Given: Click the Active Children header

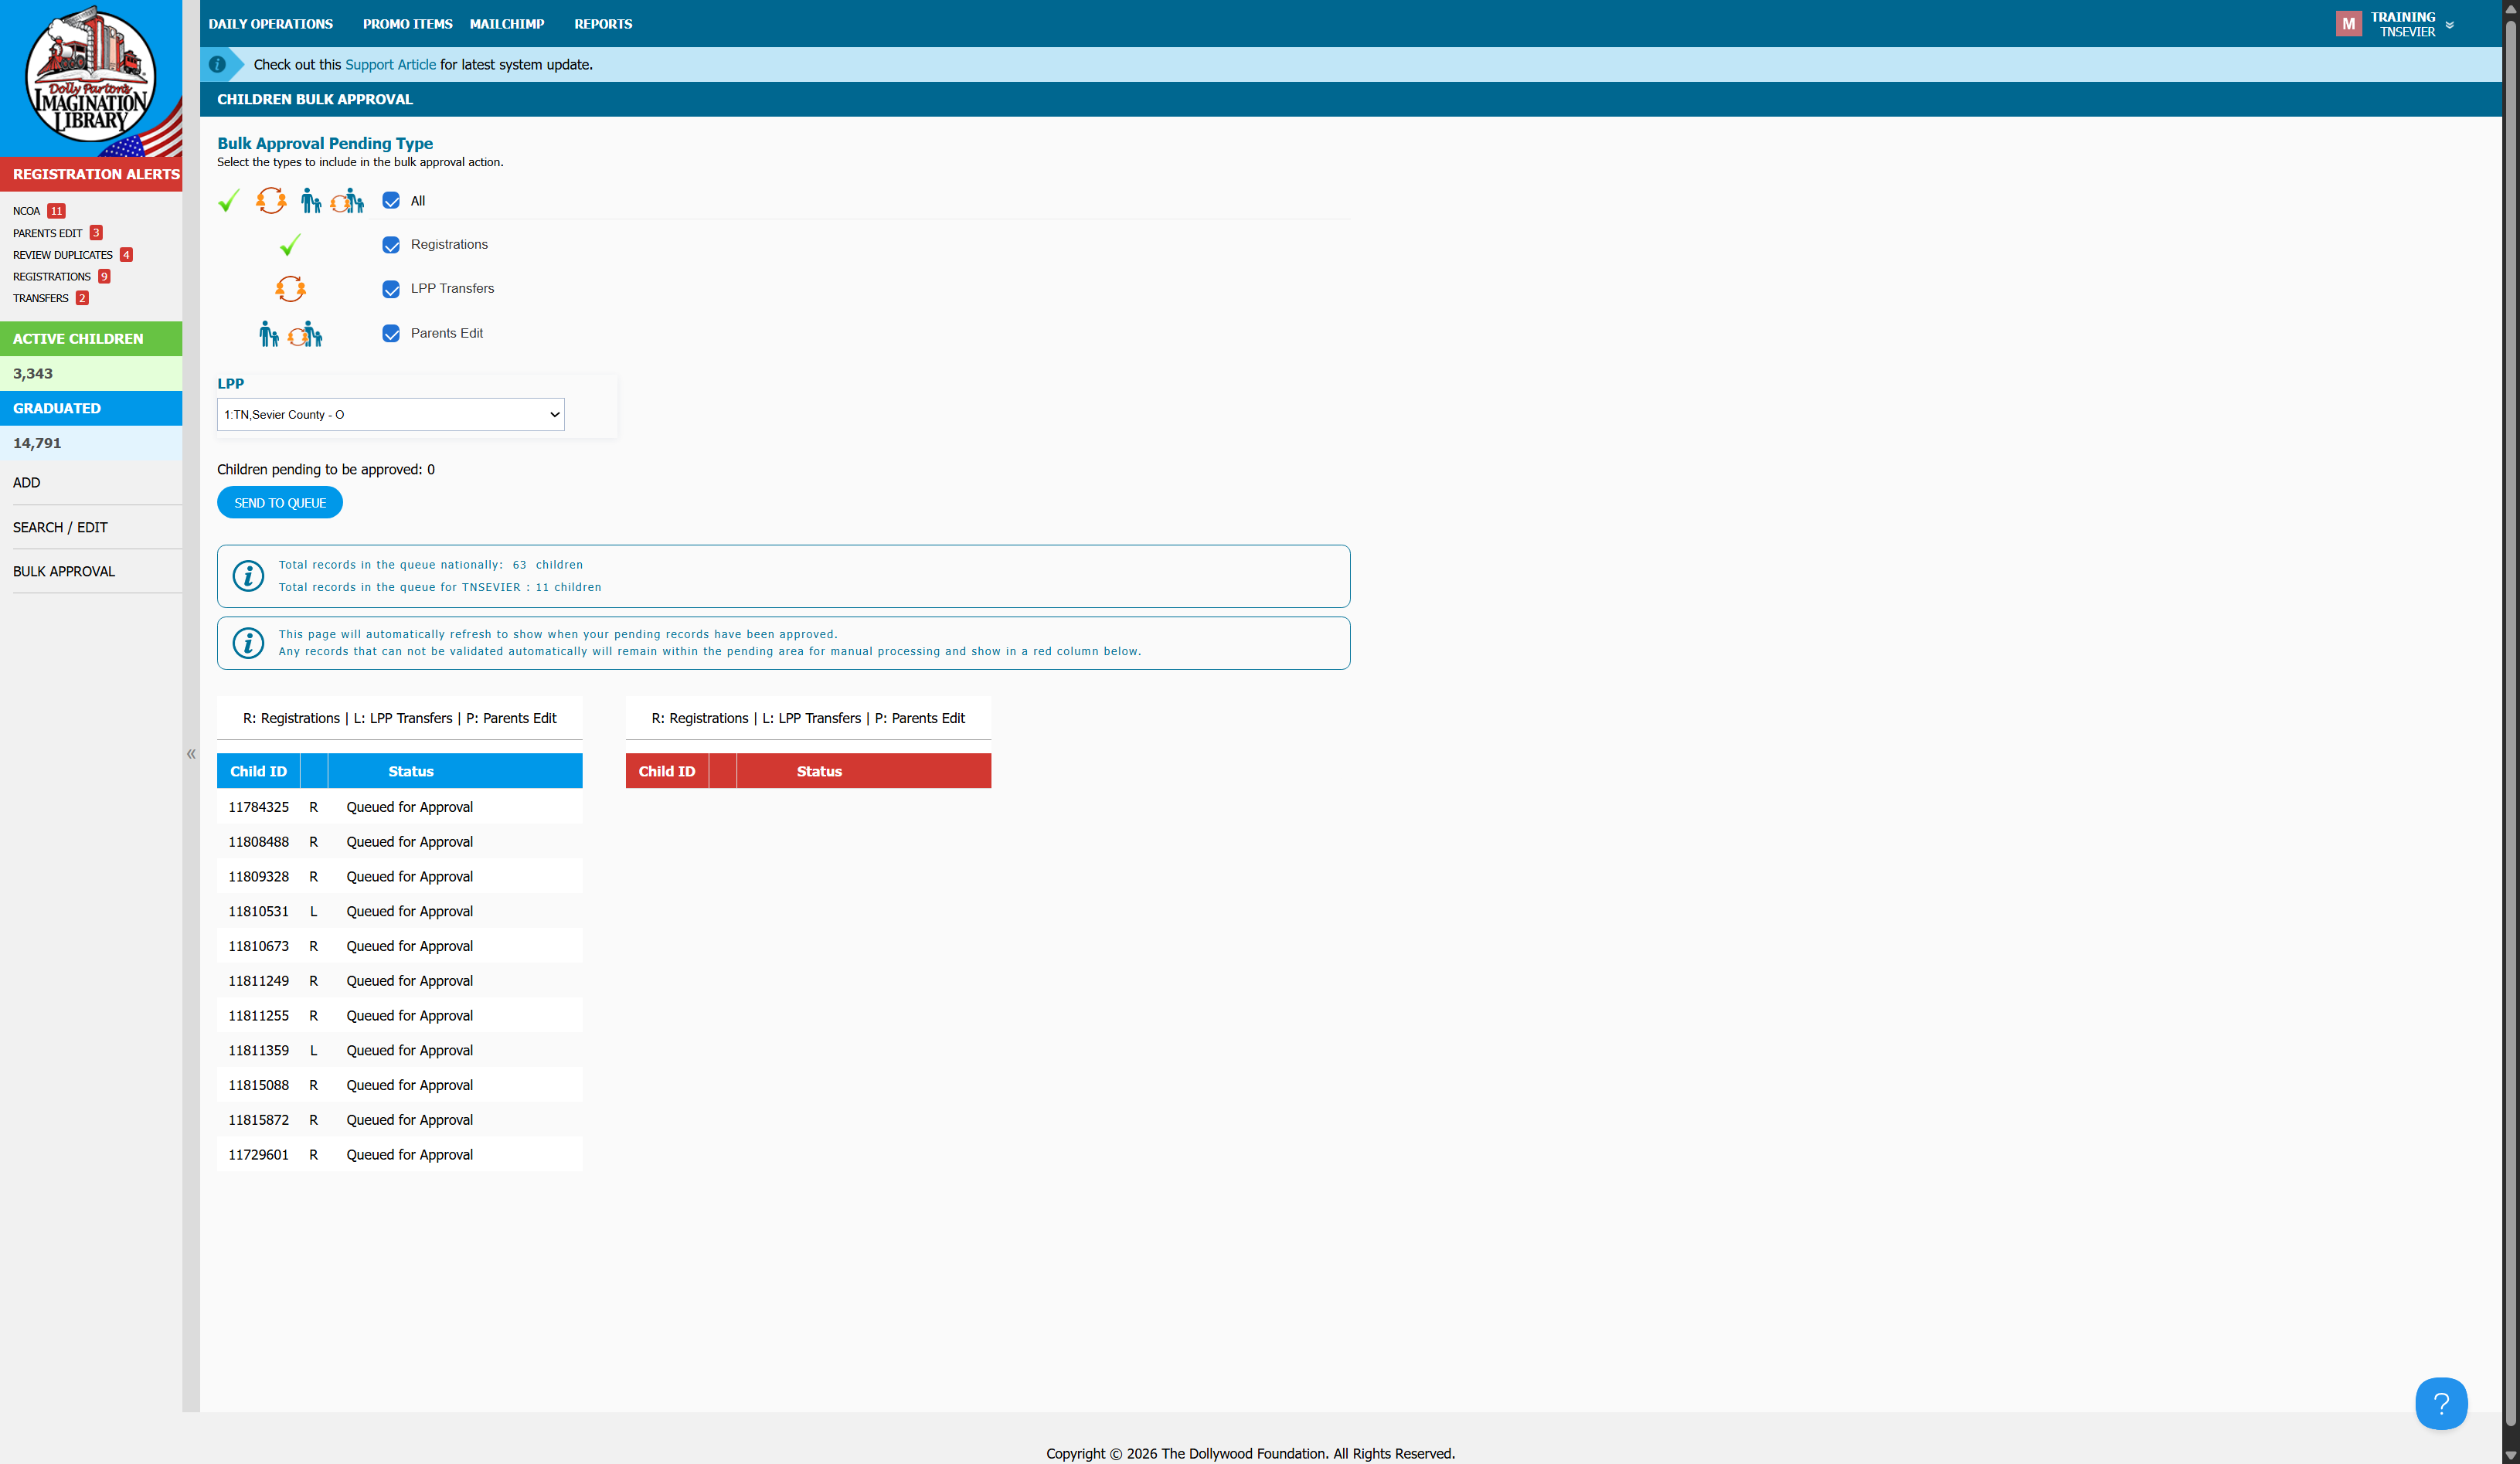Looking at the screenshot, I should (91, 339).
